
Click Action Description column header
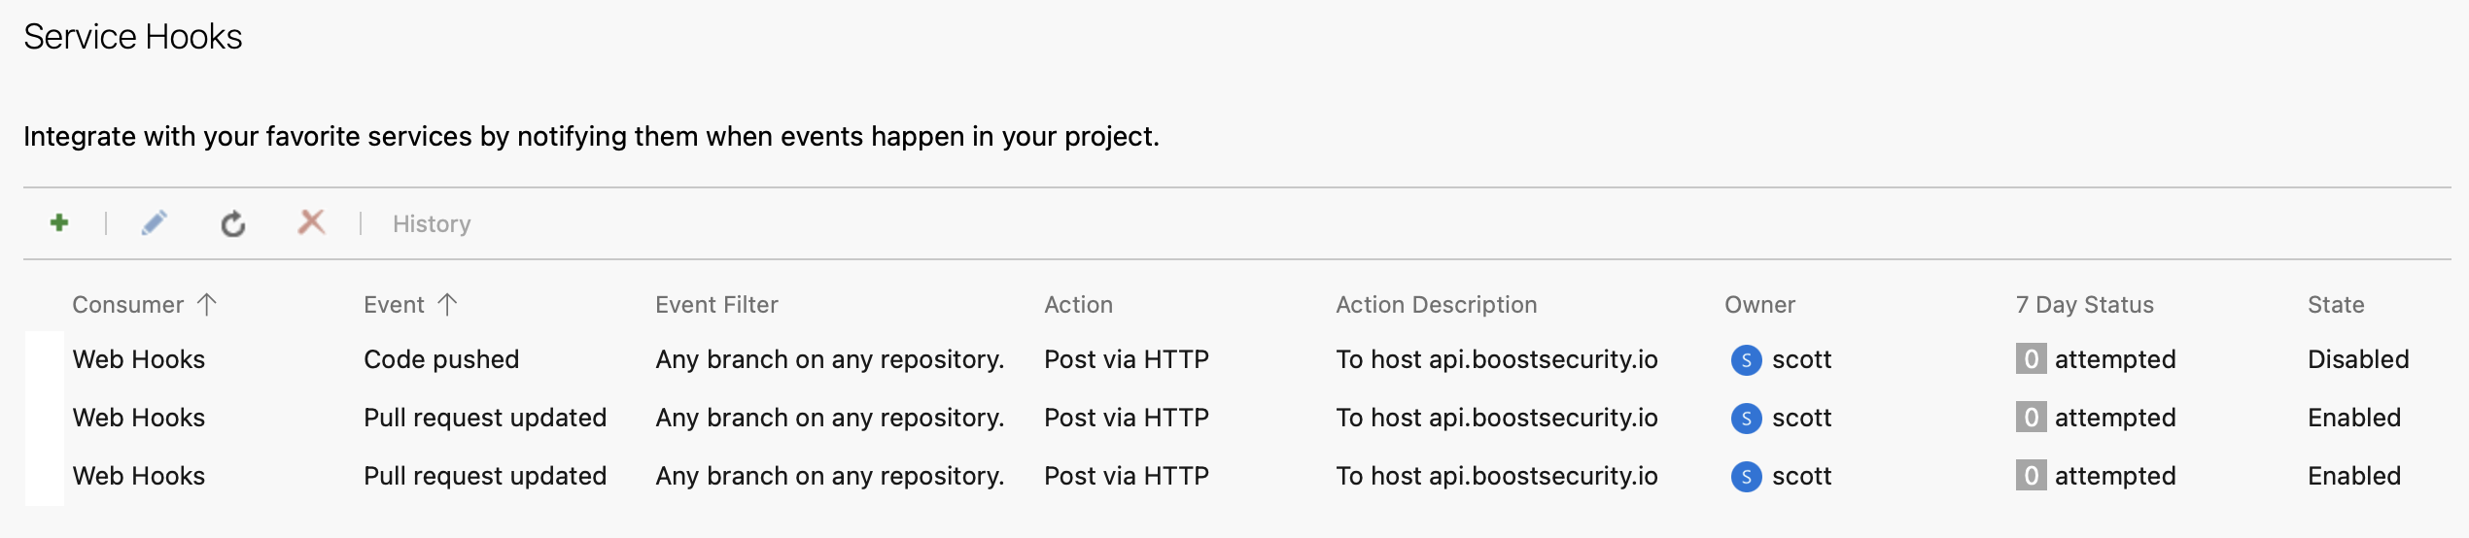(x=1436, y=305)
